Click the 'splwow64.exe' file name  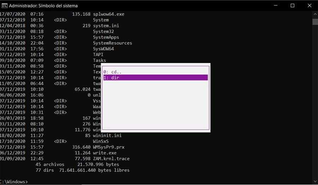point(108,14)
